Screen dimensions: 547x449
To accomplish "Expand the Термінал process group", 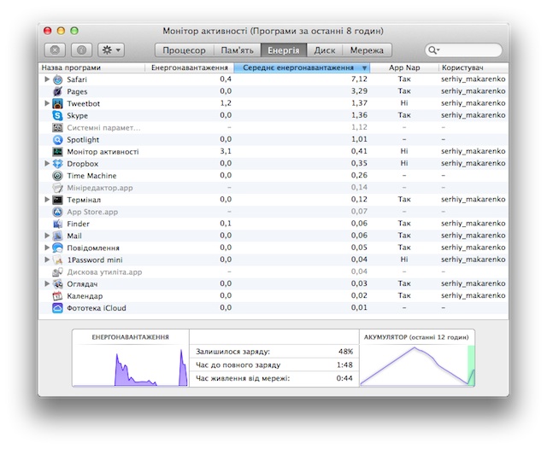I will click(x=47, y=199).
